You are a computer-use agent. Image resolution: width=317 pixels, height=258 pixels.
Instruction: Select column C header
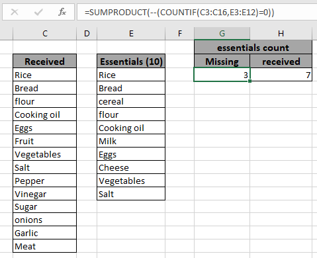pos(45,34)
